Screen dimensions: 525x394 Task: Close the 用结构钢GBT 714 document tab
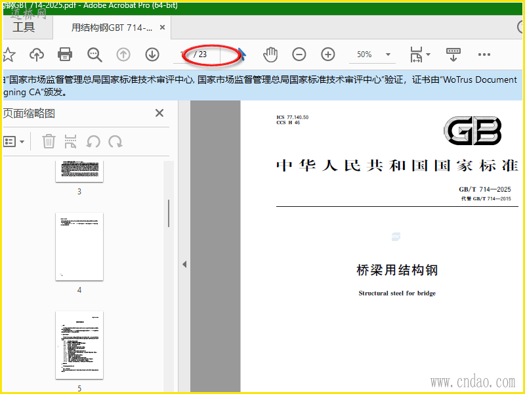point(162,28)
